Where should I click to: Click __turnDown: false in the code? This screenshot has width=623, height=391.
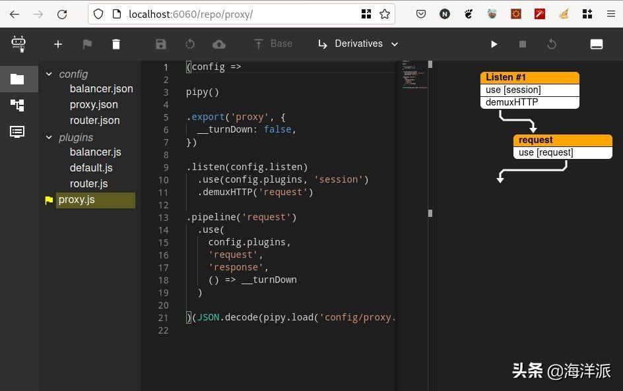coord(246,129)
